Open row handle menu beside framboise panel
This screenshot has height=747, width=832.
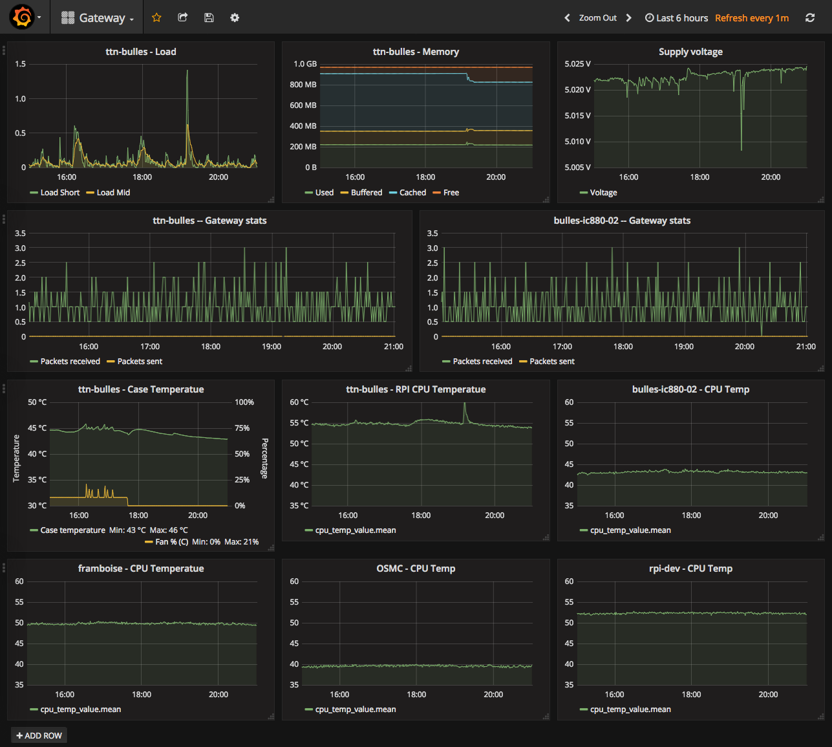[4, 567]
